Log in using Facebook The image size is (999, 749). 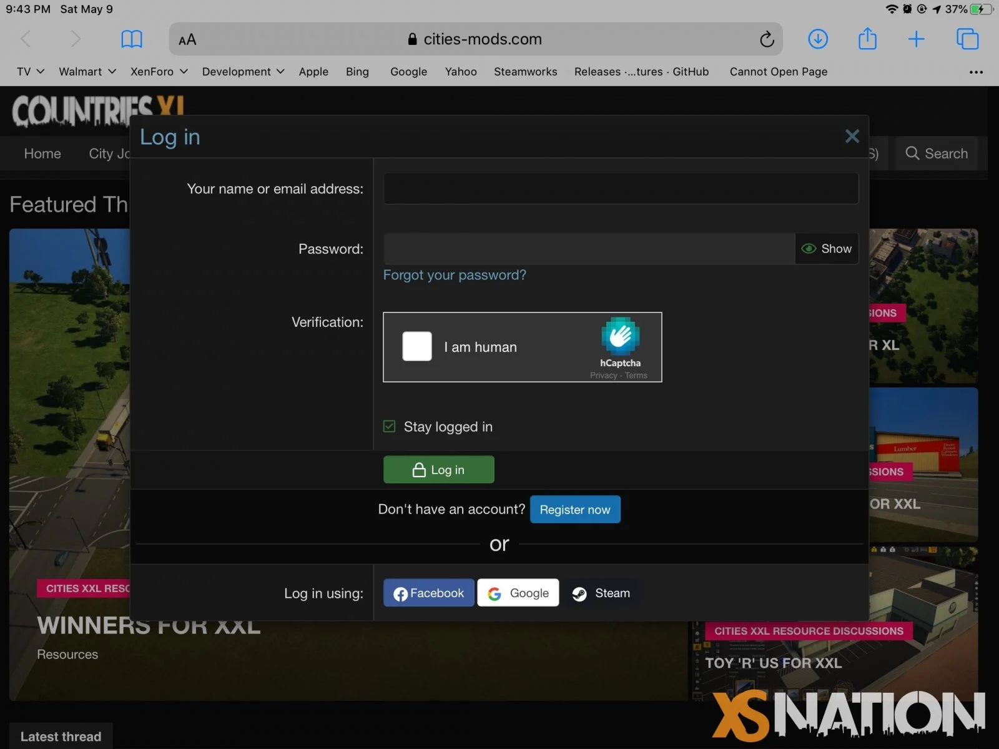coord(428,593)
